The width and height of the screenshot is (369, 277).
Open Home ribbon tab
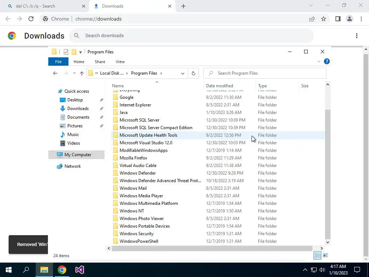pos(79,62)
